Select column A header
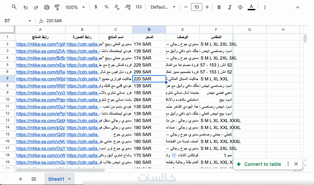The height and width of the screenshot is (185, 314). (x=40, y=29)
